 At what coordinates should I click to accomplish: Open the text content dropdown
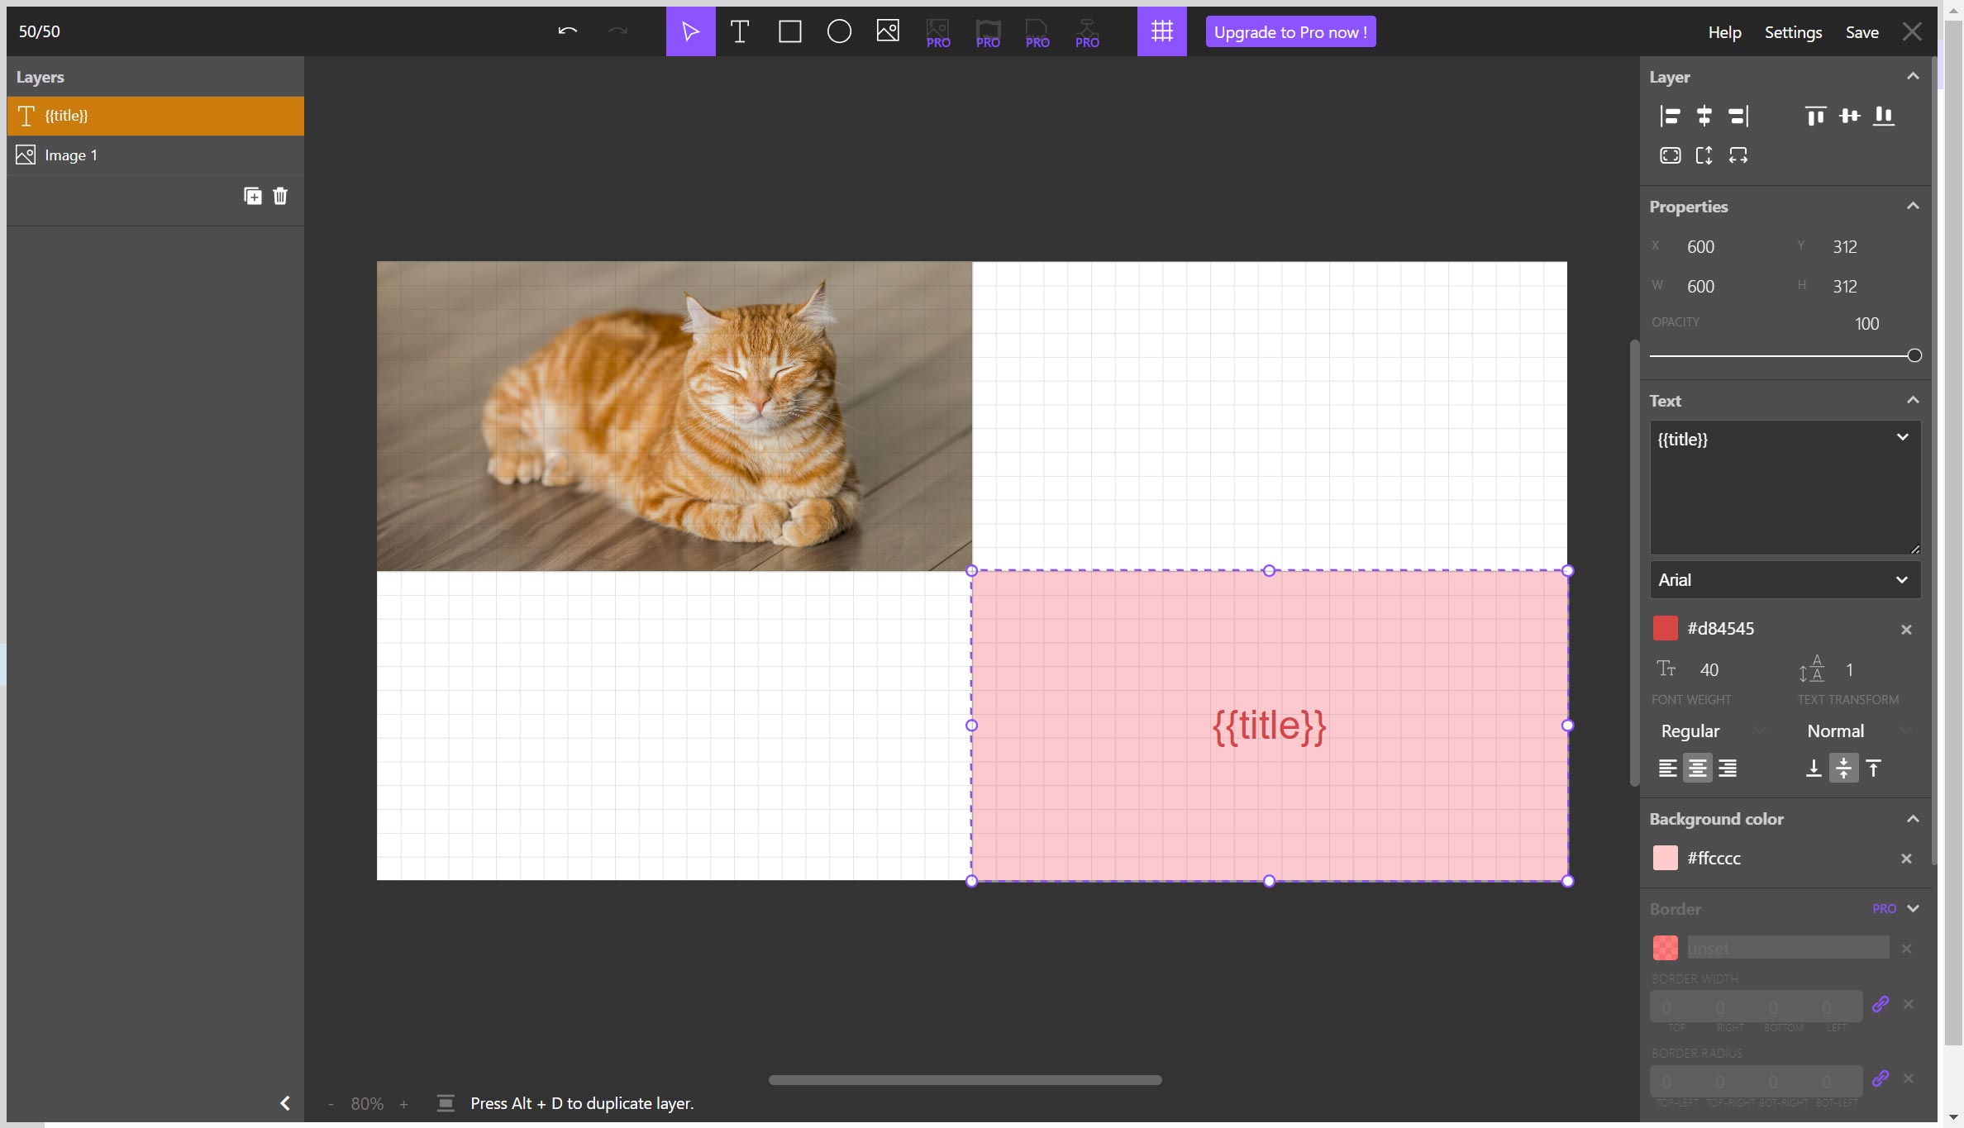coord(1902,437)
